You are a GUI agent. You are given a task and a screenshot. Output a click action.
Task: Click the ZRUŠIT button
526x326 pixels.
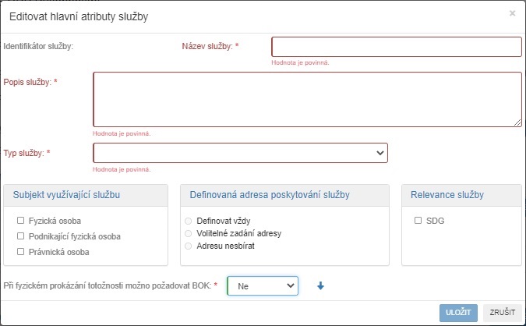tap(502, 312)
